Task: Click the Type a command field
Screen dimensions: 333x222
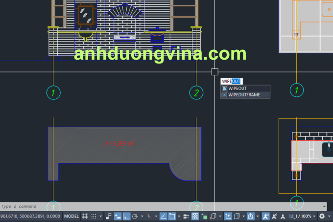Action: (x=147, y=206)
